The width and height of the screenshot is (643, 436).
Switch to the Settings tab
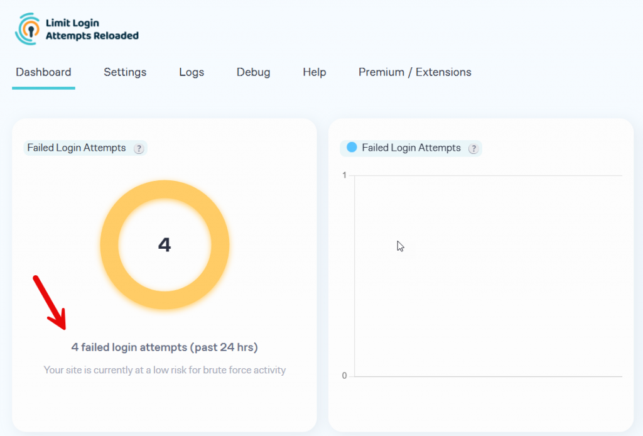(x=124, y=72)
